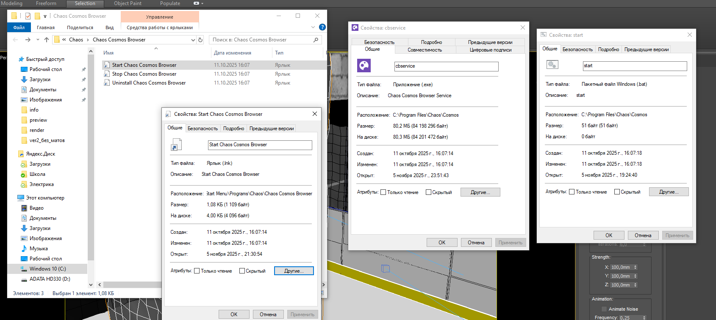Screen dimensions: 716x320
Task: Click the Properties checkmark icon in Explorer title bar
Action: [28, 16]
